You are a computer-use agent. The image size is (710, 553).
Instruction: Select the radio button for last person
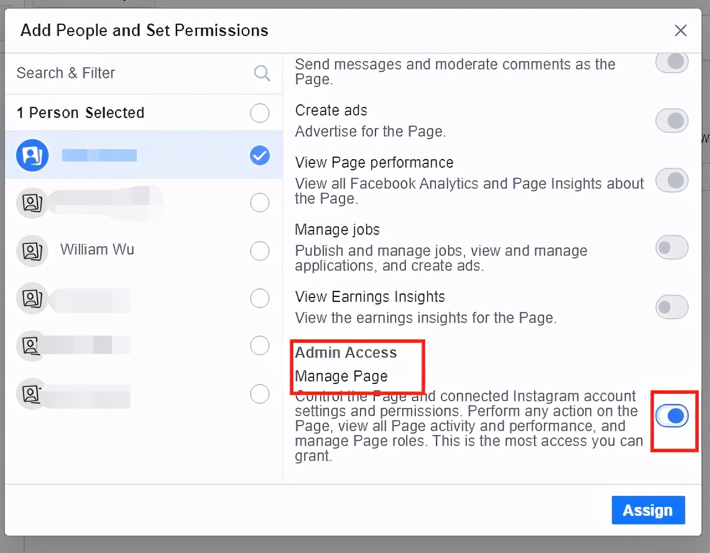pyautogui.click(x=260, y=394)
